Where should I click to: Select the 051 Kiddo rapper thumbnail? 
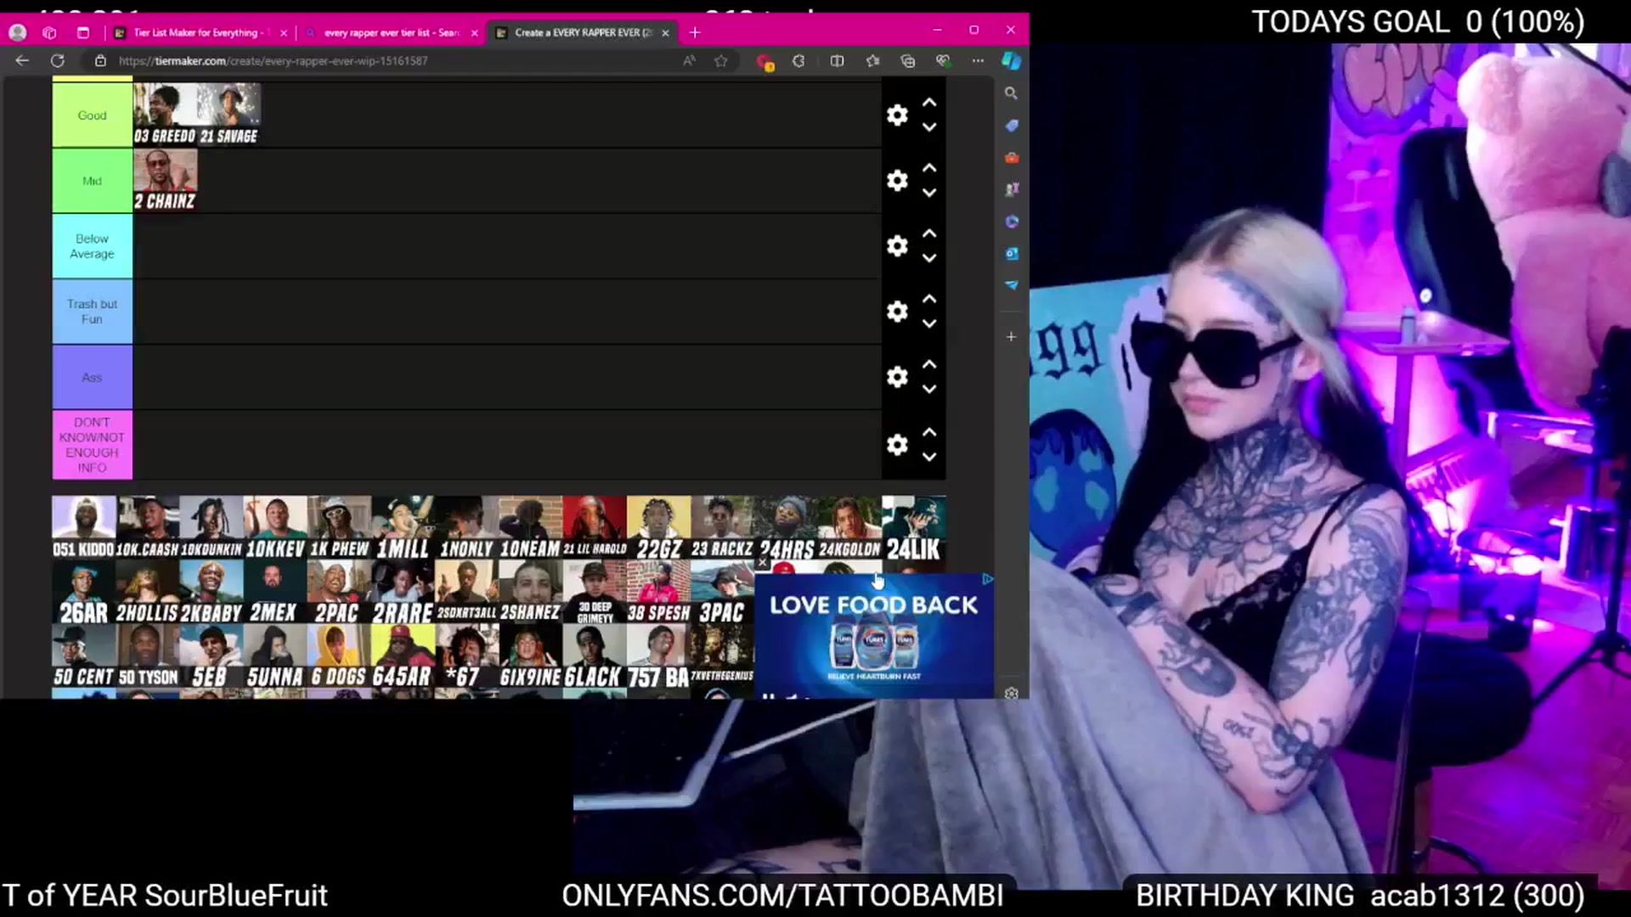tap(83, 527)
